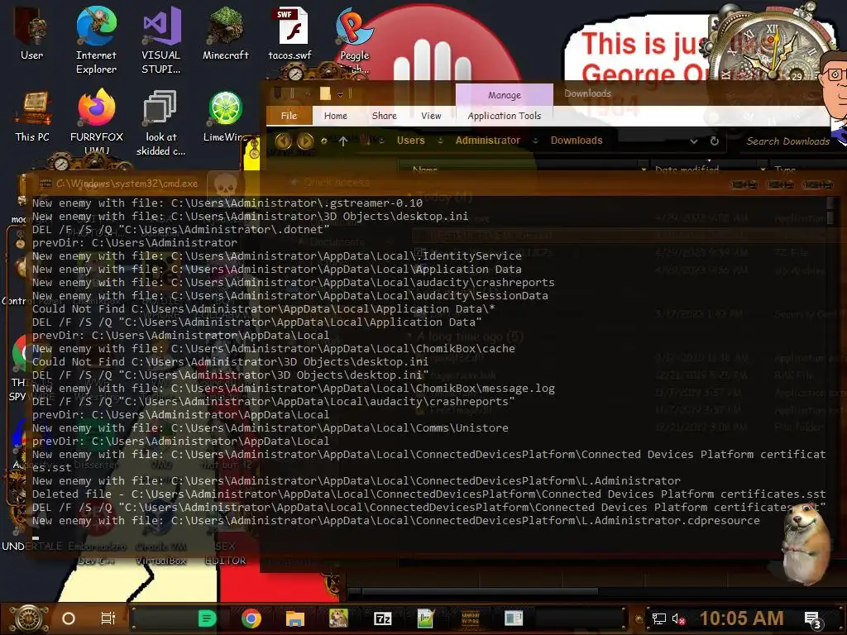Open the steampunk Start button

pyautogui.click(x=29, y=618)
